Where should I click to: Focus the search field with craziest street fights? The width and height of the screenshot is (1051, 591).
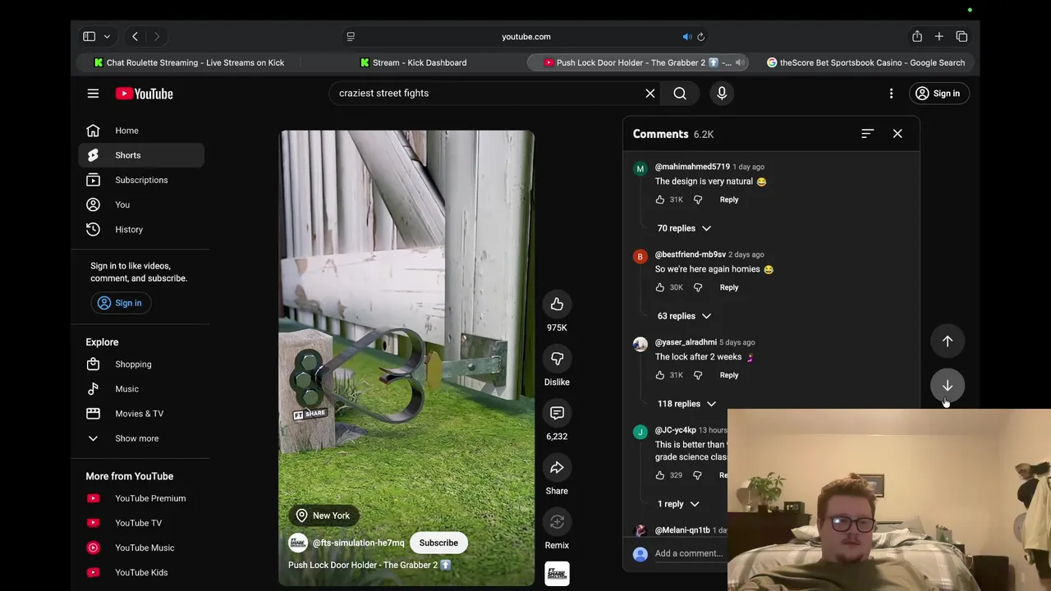coord(489,94)
